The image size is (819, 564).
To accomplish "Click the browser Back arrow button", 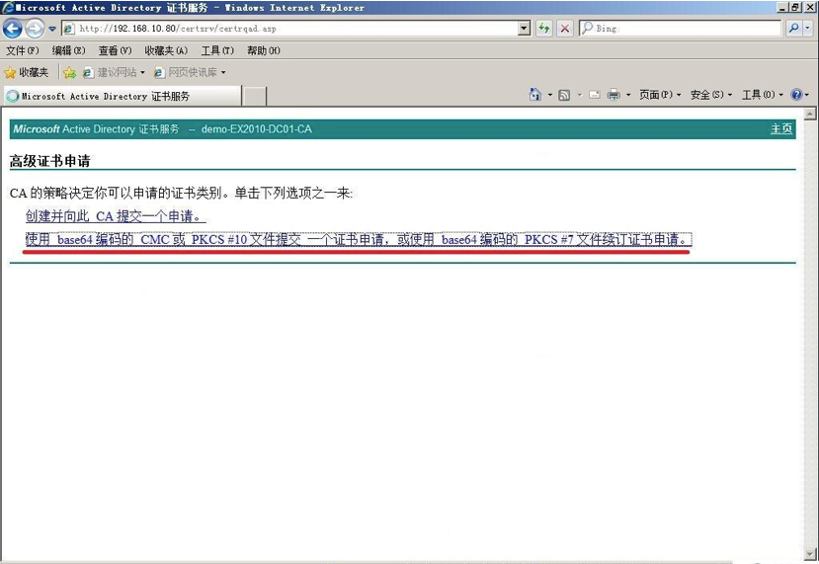I will [13, 29].
